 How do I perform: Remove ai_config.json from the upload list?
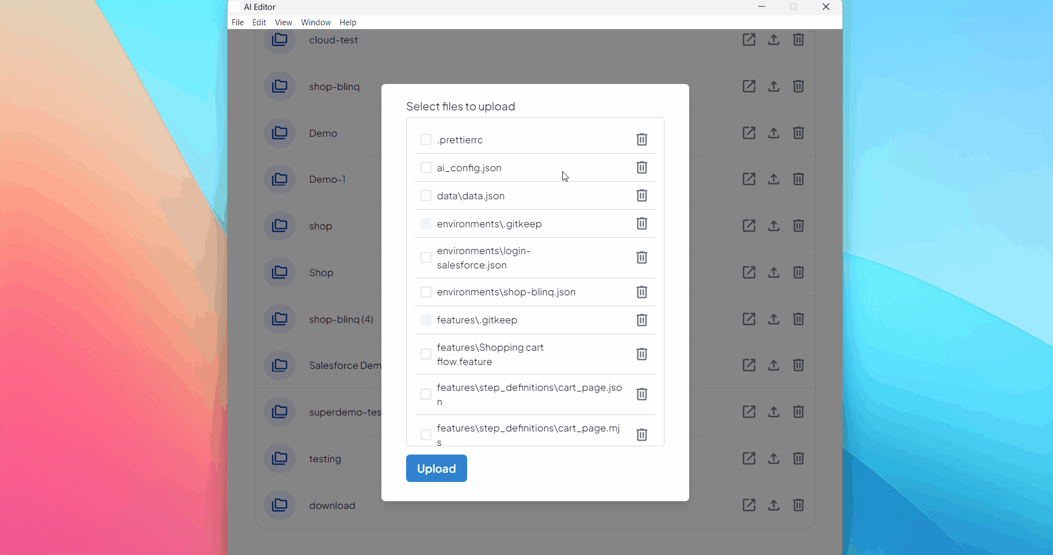pos(641,168)
